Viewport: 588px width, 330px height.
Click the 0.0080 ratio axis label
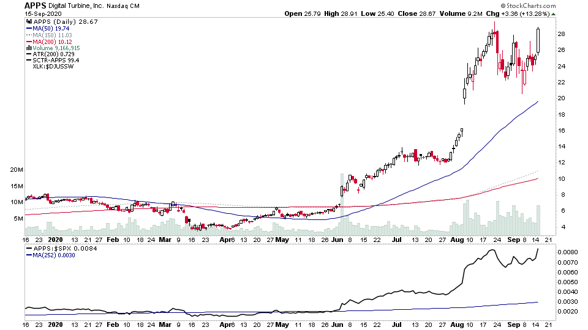(x=567, y=252)
